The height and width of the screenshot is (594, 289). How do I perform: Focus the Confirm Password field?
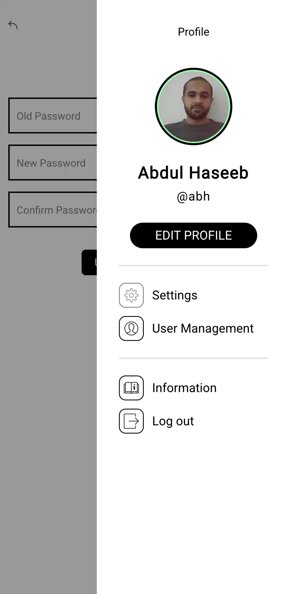pyautogui.click(x=53, y=210)
